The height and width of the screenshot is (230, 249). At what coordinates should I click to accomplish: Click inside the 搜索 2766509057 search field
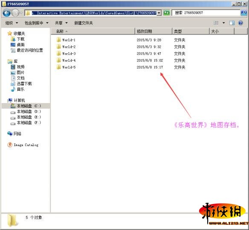(x=206, y=13)
